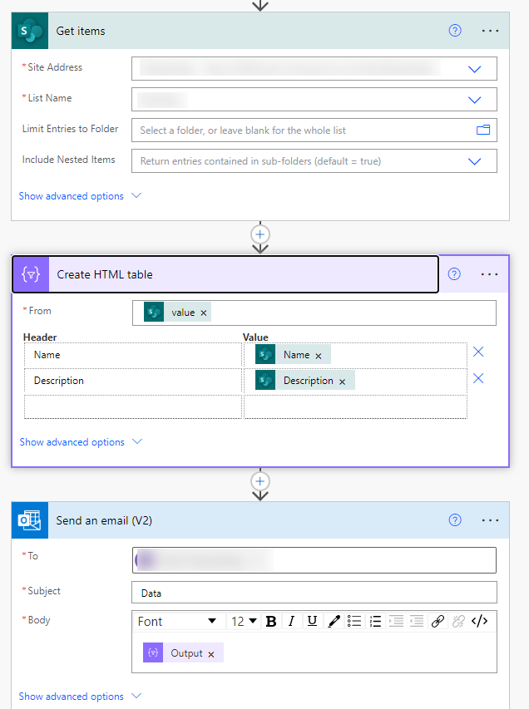The height and width of the screenshot is (709, 529).
Task: Click the decrease indent button
Action: point(417,621)
